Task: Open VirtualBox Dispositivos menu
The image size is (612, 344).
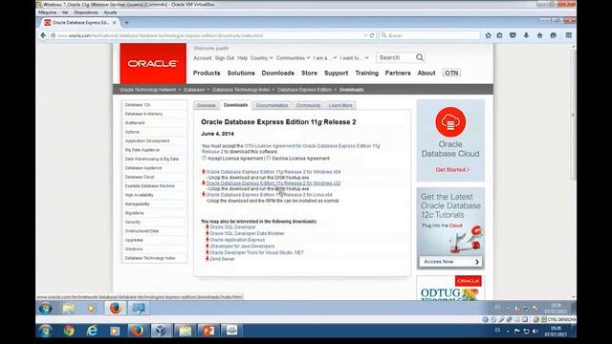Action: pos(86,12)
